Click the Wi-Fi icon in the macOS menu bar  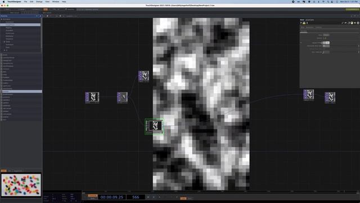[x=323, y=2]
